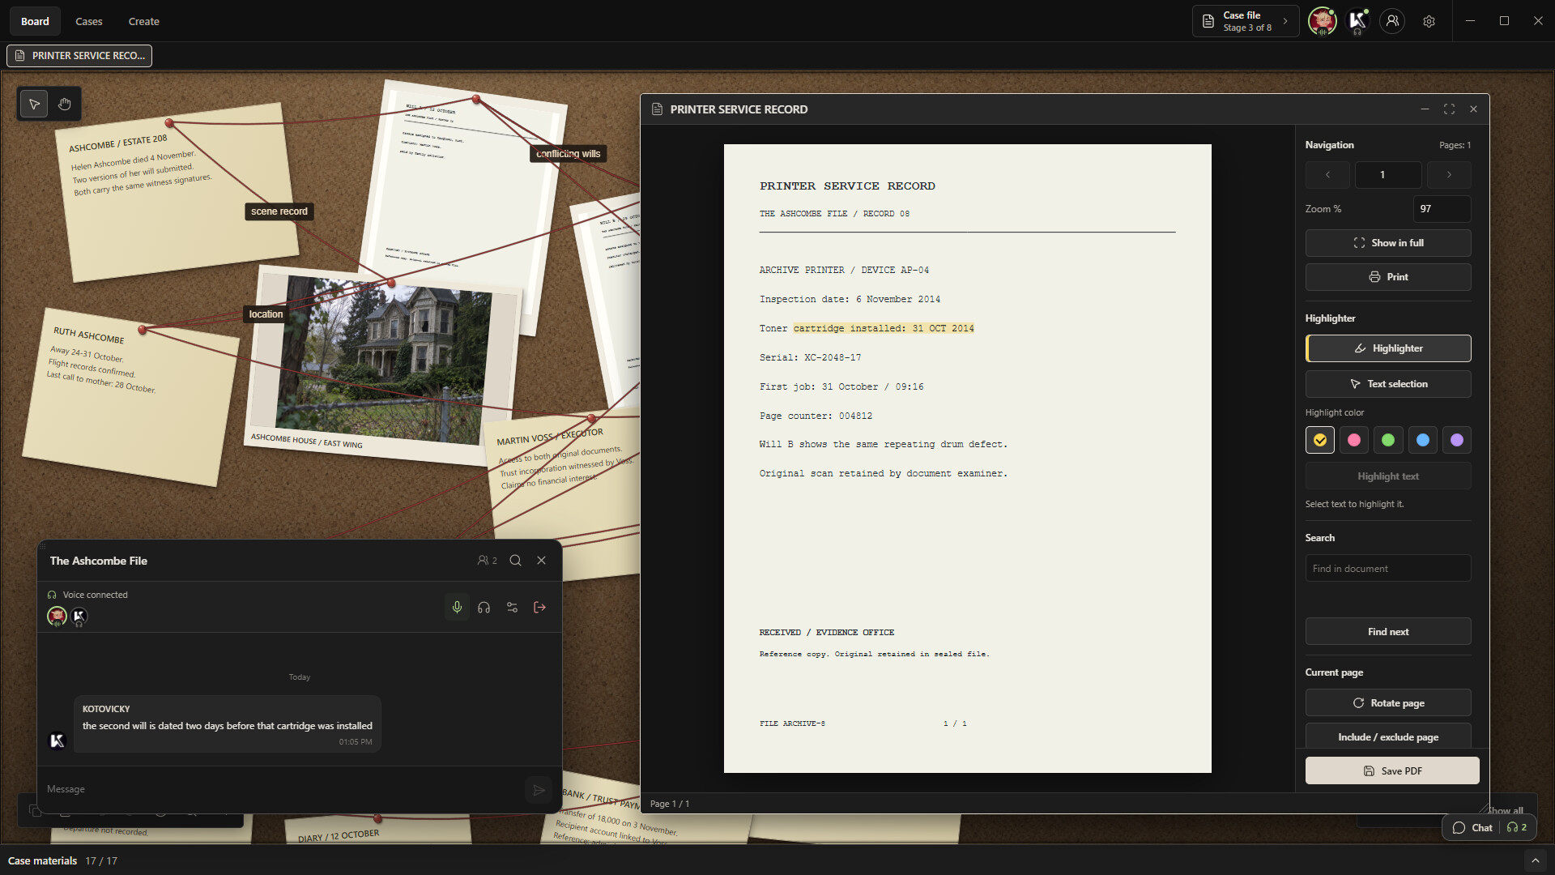Save the document as PDF

pyautogui.click(x=1392, y=771)
